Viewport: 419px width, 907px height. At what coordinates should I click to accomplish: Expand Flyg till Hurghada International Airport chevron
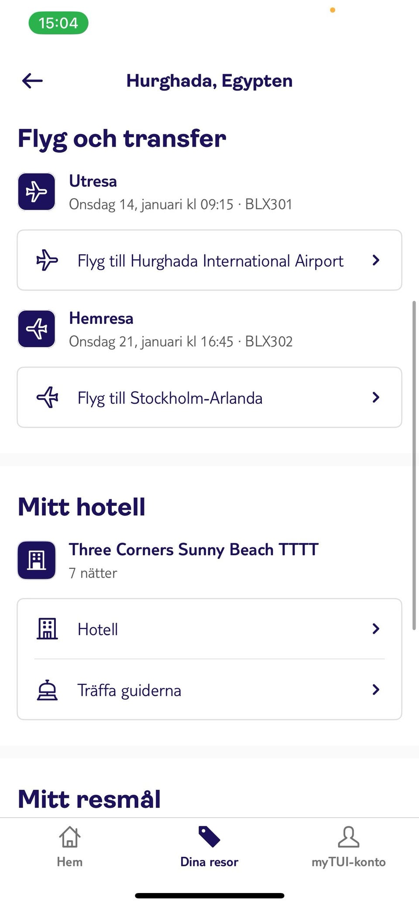tap(375, 260)
